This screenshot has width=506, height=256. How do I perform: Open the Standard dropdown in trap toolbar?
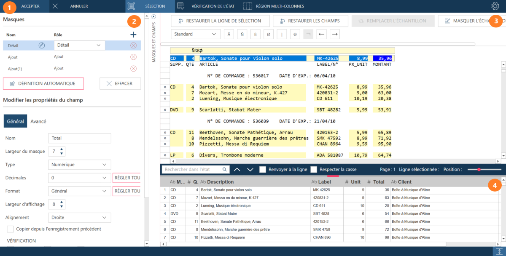[x=195, y=34]
